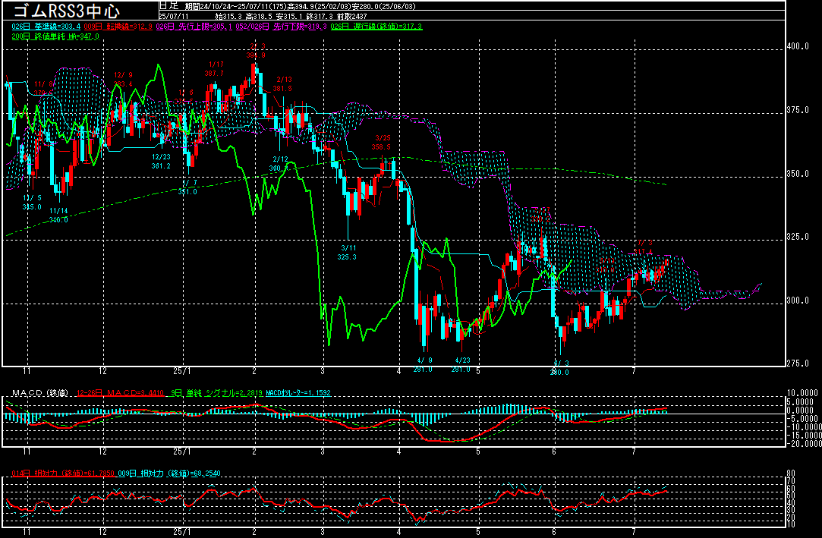Click legend 009日 相対力(終値)=68.2540
The image size is (822, 538).
[168, 474]
